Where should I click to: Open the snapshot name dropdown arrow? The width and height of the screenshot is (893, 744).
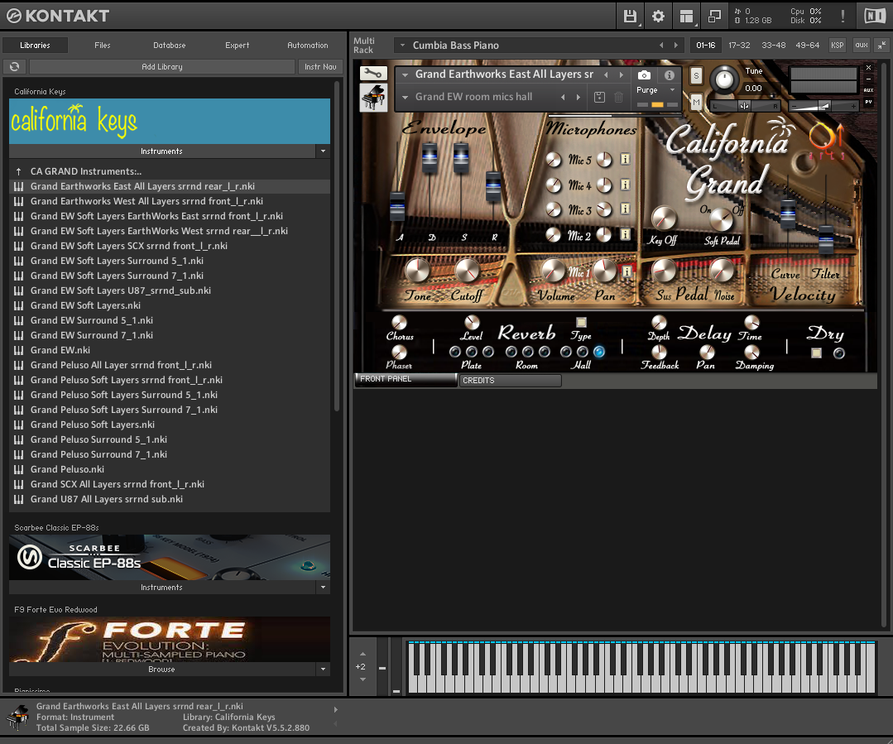(x=405, y=97)
